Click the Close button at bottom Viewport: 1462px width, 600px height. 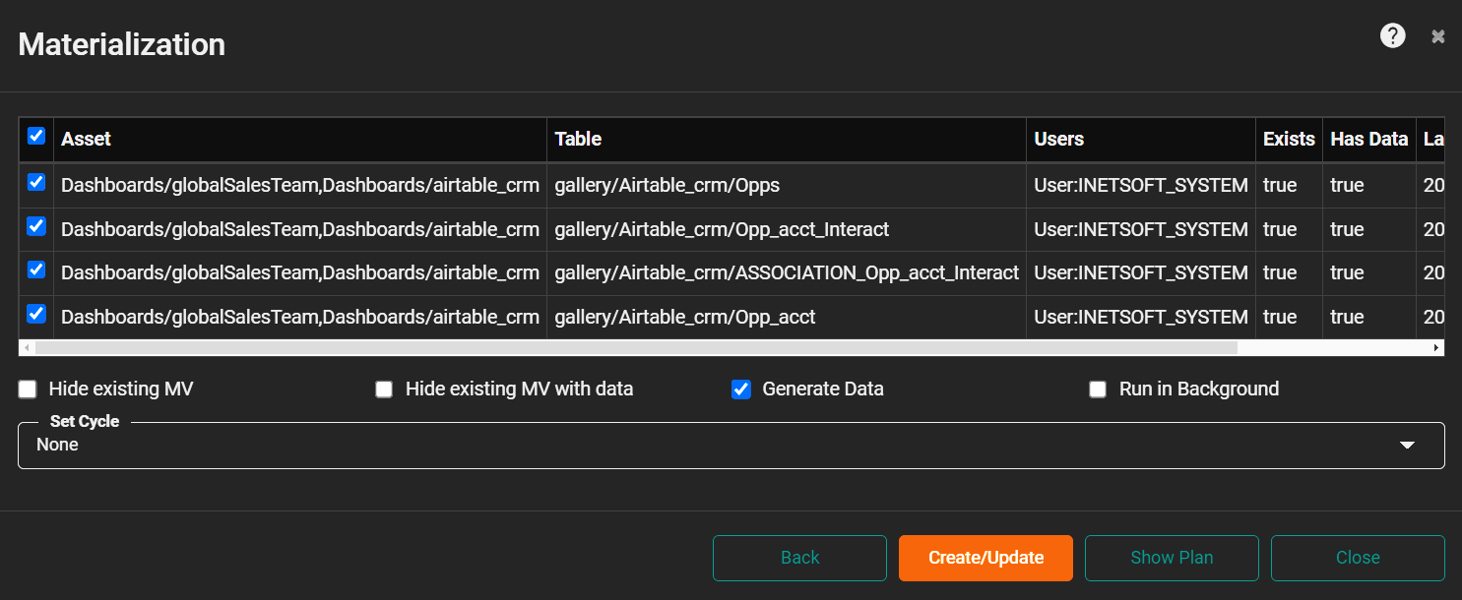tap(1358, 558)
